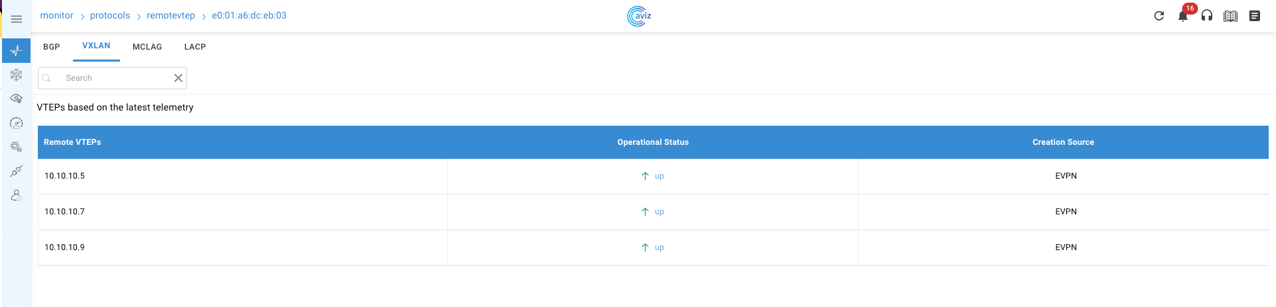This screenshot has width=1276, height=307.
Task: Click the plug connector sidebar icon
Action: pyautogui.click(x=17, y=171)
